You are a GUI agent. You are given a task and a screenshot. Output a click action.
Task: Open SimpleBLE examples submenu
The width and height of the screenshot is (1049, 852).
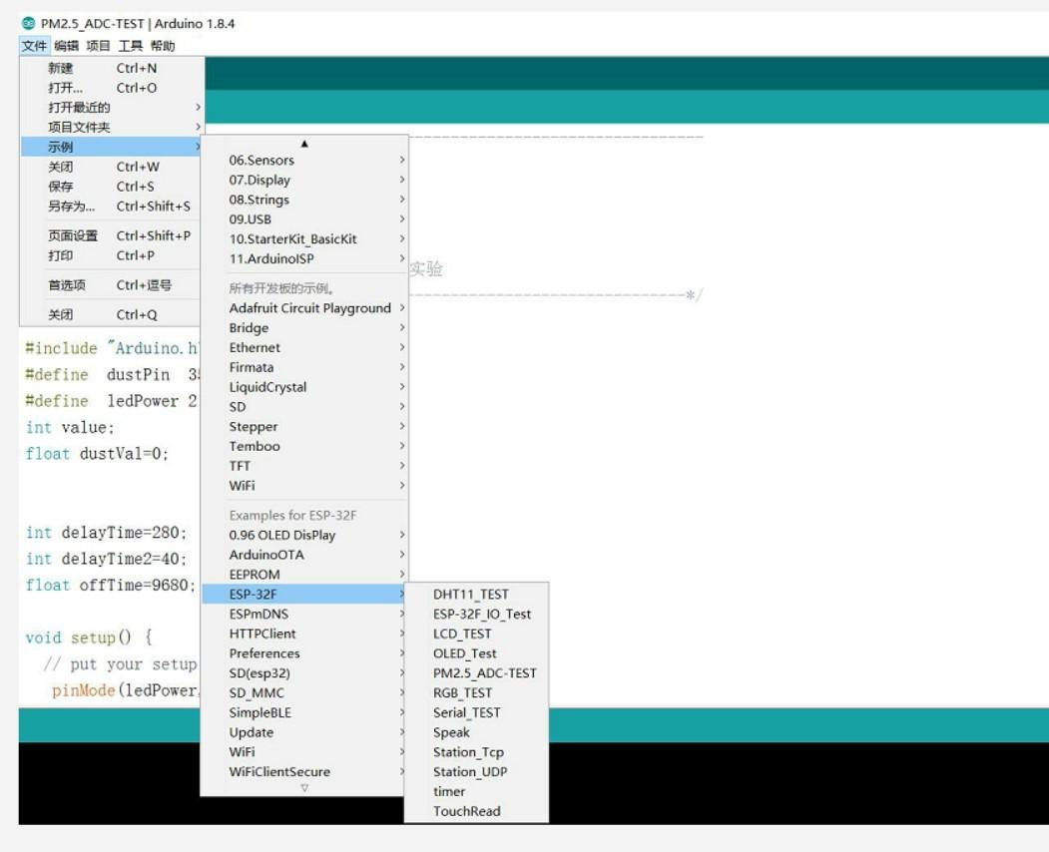(x=304, y=712)
